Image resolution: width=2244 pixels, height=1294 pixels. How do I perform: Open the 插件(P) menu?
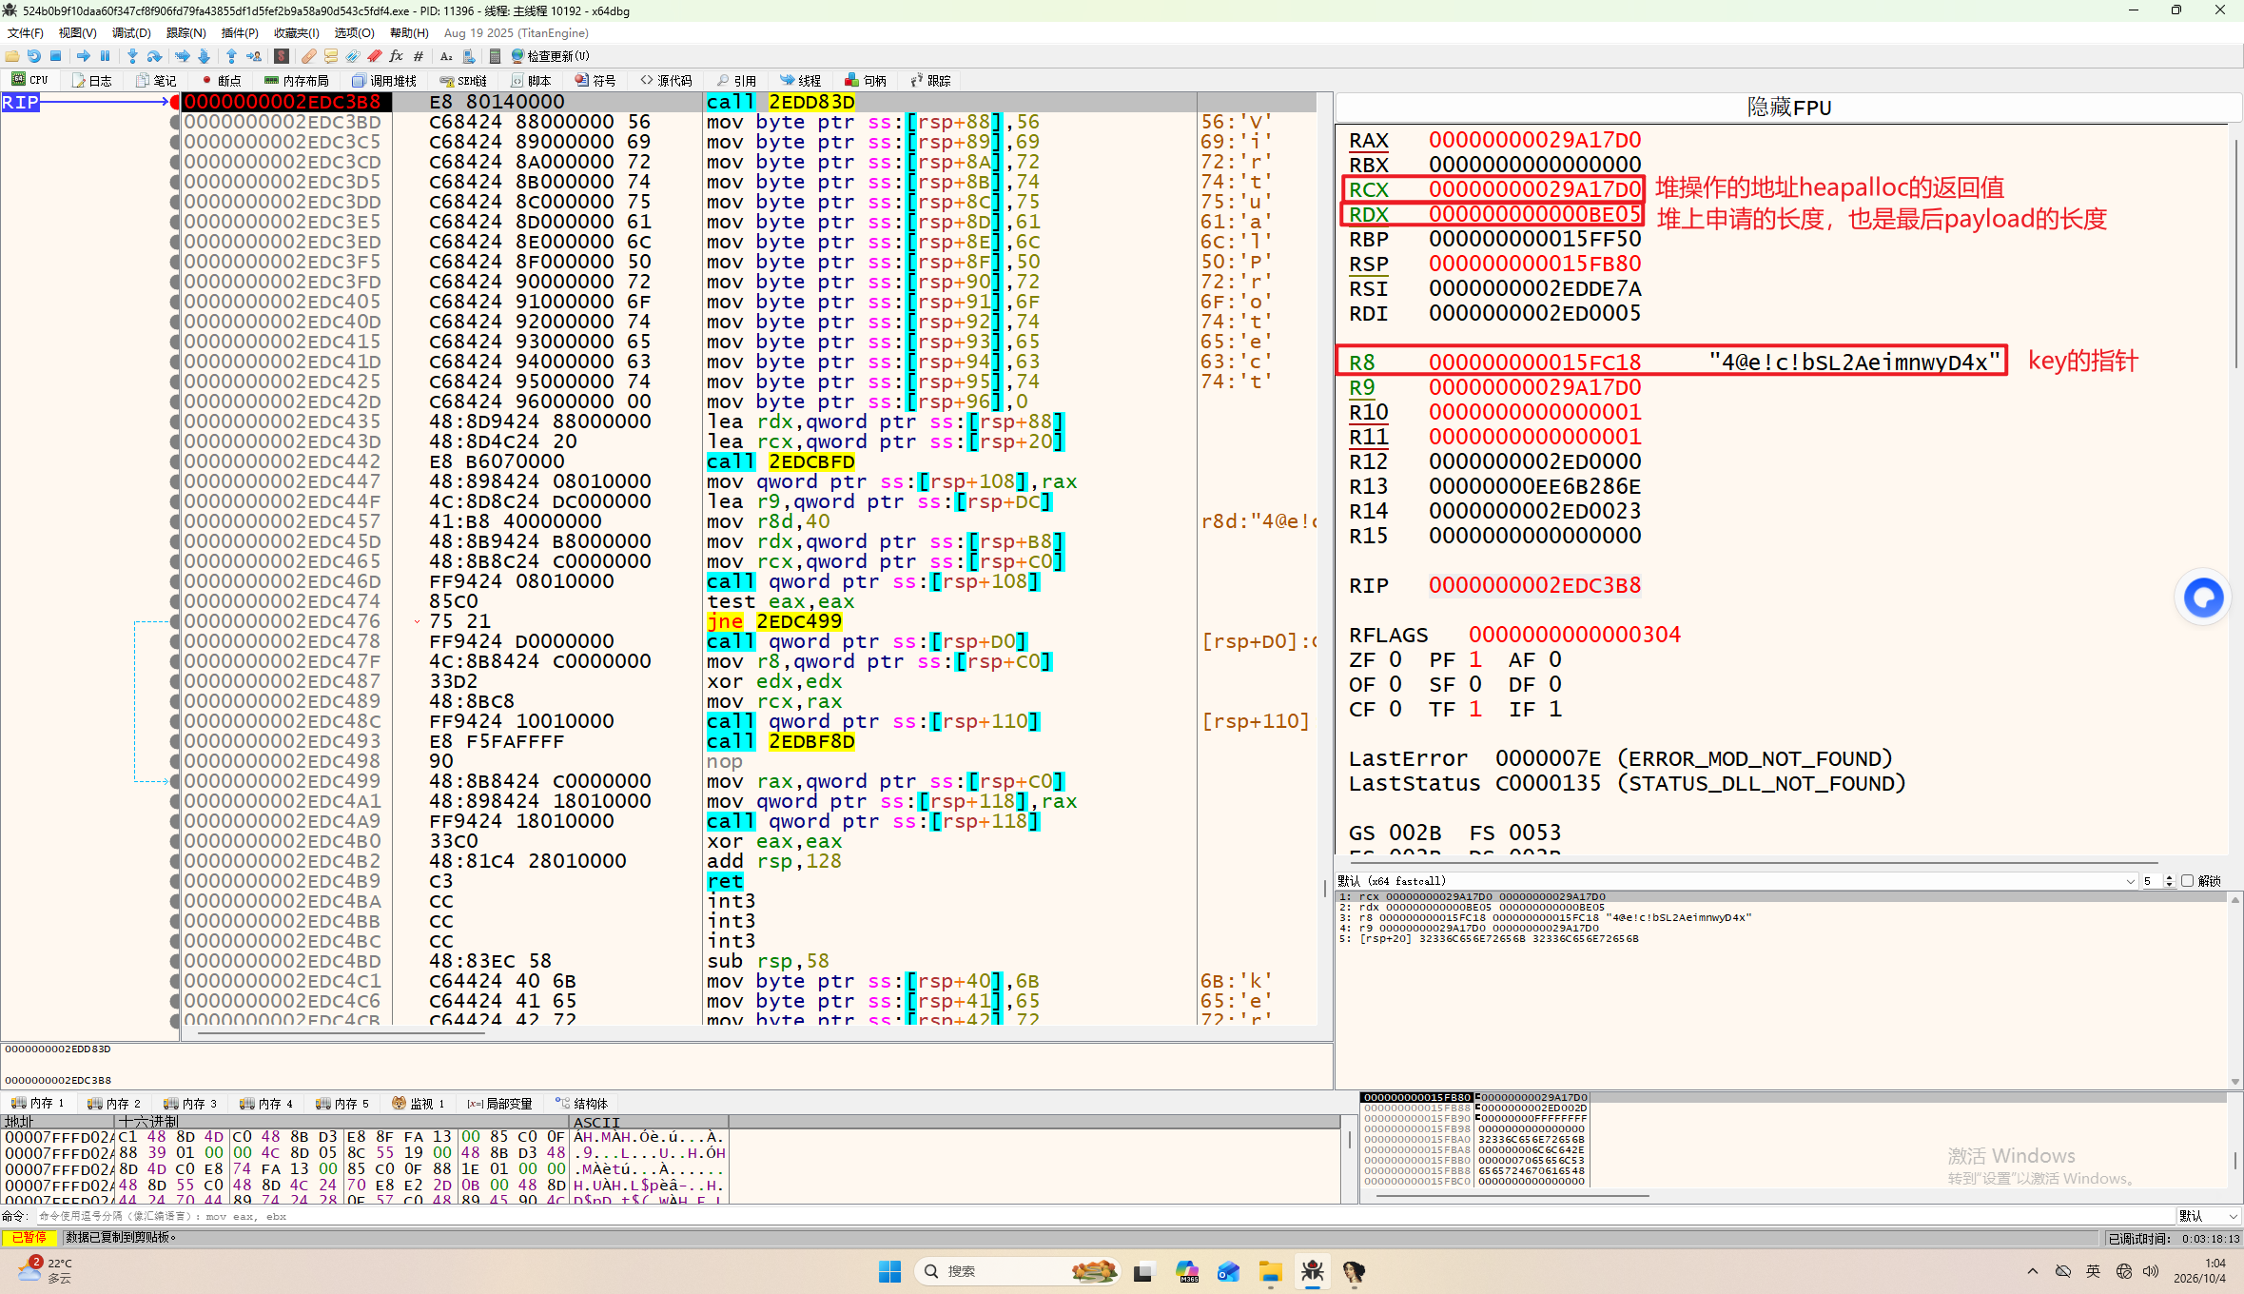(x=240, y=32)
